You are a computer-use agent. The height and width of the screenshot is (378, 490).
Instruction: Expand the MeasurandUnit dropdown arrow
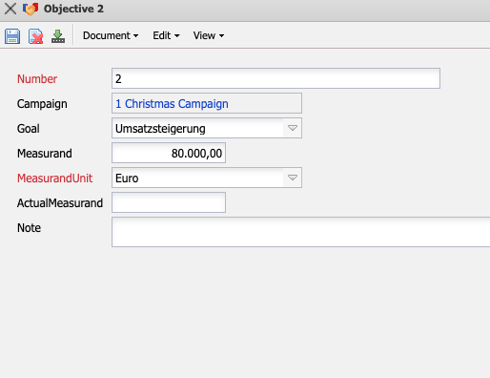[x=293, y=178]
